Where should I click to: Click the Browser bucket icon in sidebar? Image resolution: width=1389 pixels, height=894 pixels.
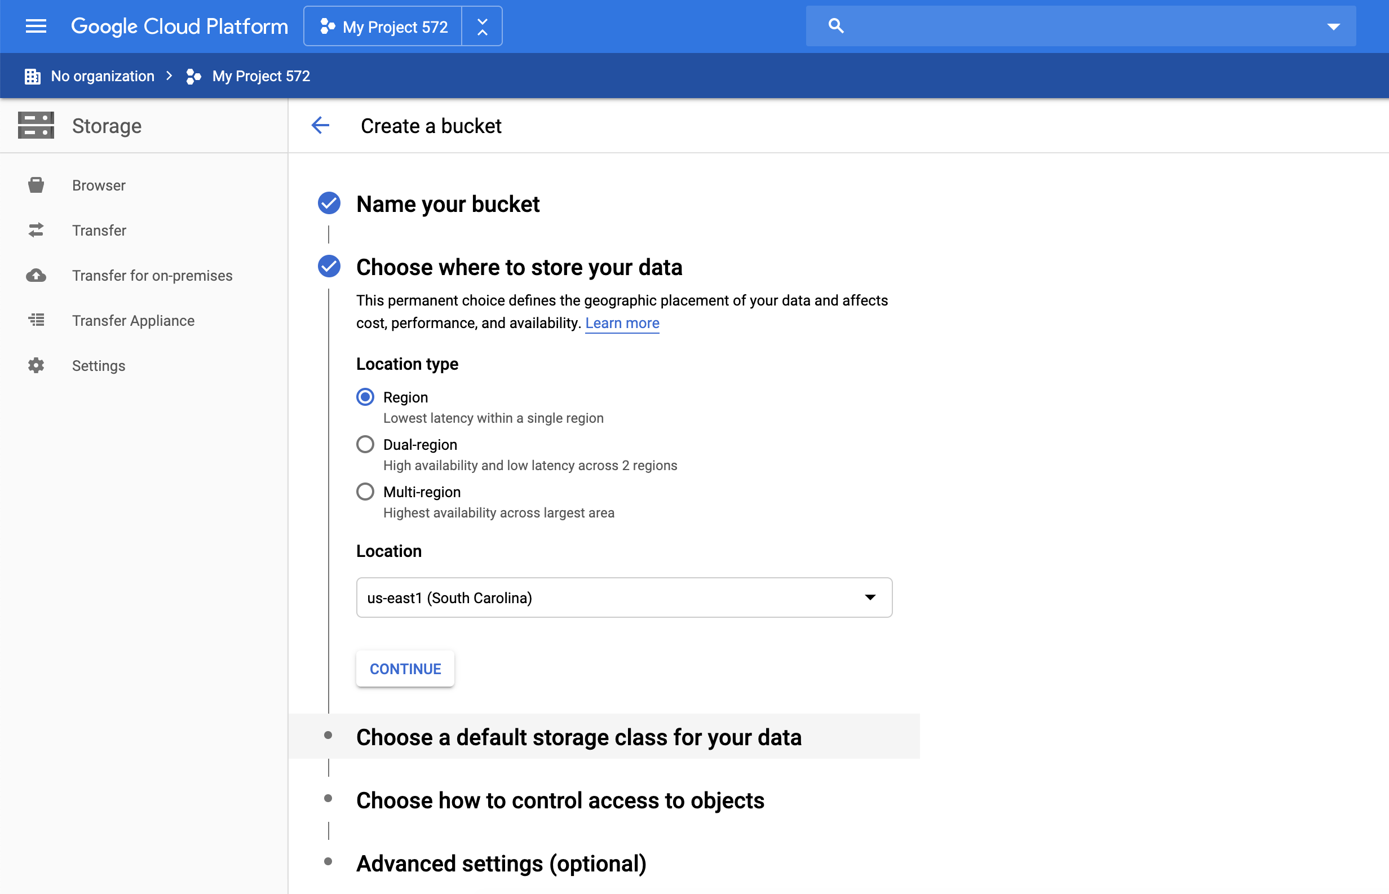(x=36, y=185)
